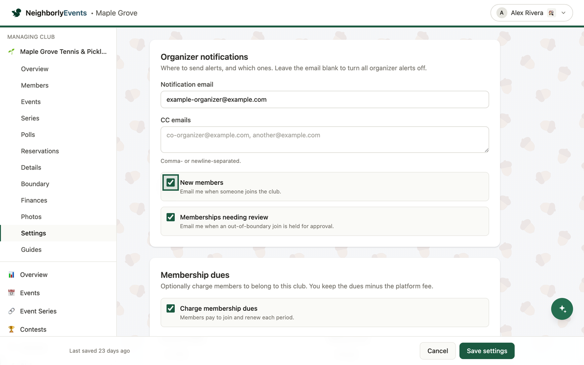Image resolution: width=584 pixels, height=365 pixels.
Task: Select Series in the club menu
Action: (30, 118)
